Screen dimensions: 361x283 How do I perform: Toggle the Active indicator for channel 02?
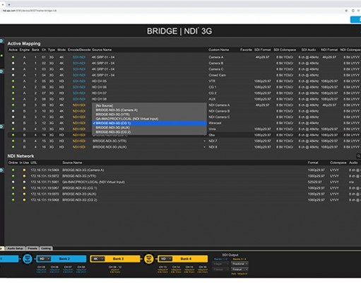tap(13, 63)
